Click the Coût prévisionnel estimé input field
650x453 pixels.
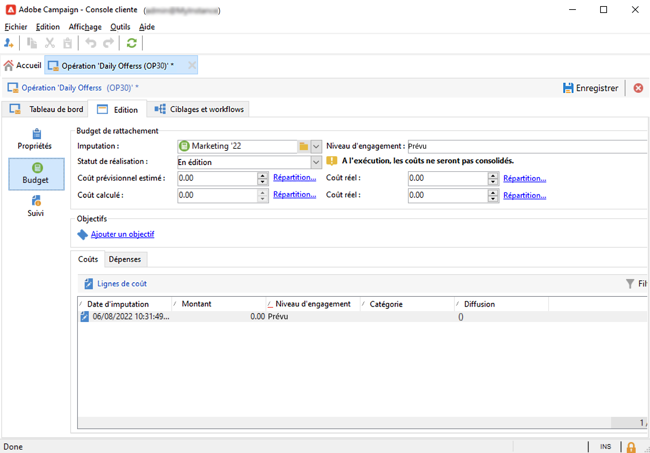(x=217, y=178)
